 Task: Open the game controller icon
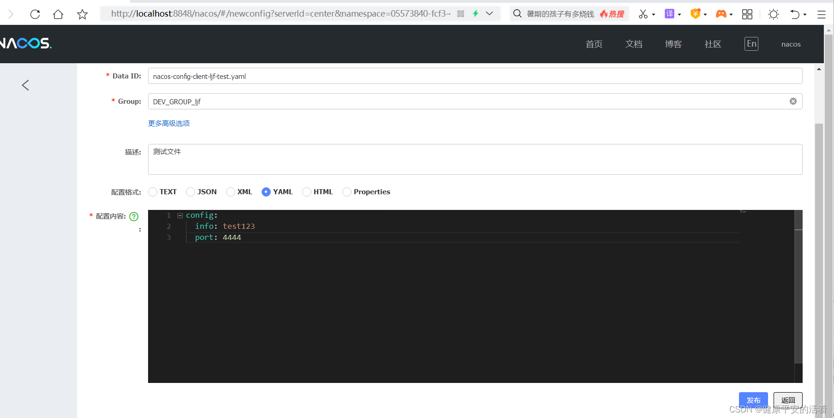click(x=721, y=14)
